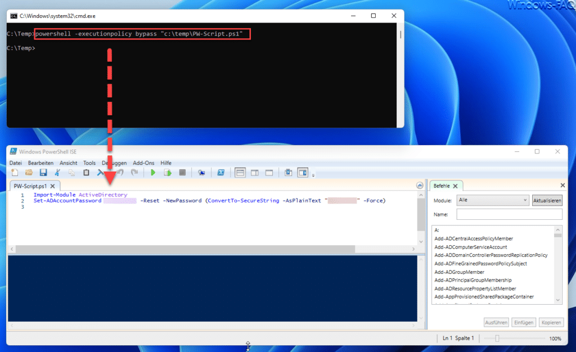The width and height of the screenshot is (576, 352).
Task: Click the A: entry in command list
Action: pos(436,230)
